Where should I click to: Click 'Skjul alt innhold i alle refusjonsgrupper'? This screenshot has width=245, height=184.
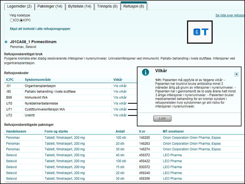pyautogui.click(x=40, y=29)
